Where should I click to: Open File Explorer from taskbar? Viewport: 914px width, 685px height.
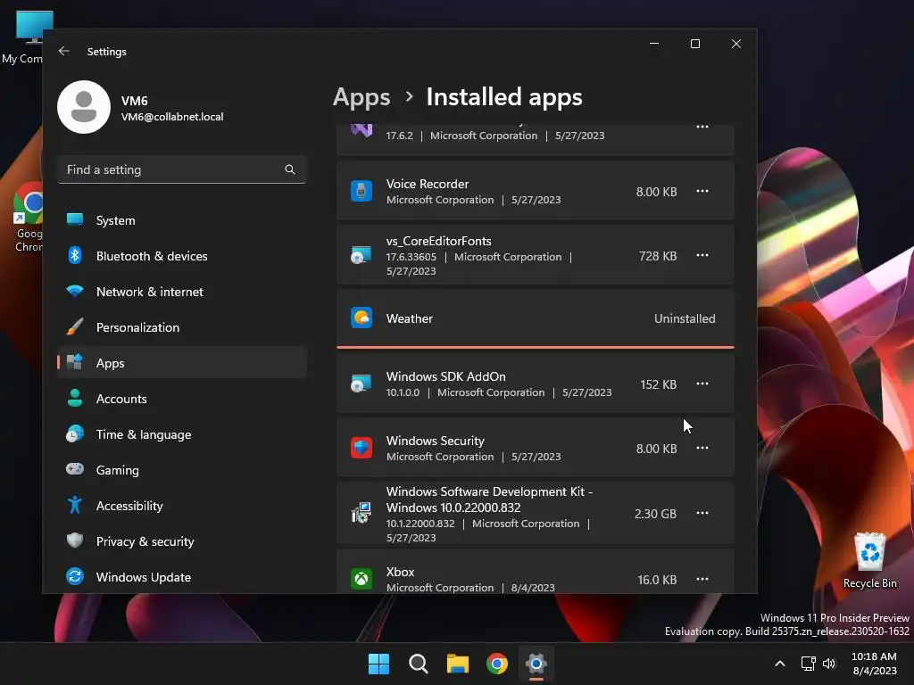[458, 664]
